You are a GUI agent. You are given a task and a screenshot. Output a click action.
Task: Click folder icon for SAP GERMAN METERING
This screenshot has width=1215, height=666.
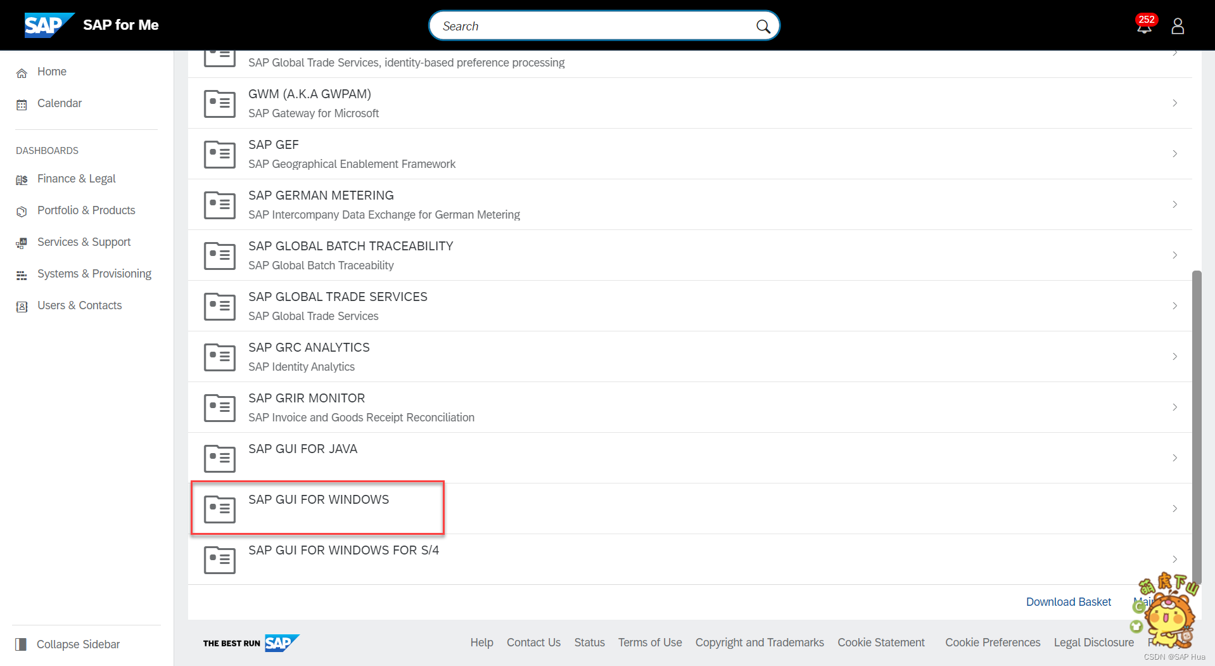(x=220, y=205)
